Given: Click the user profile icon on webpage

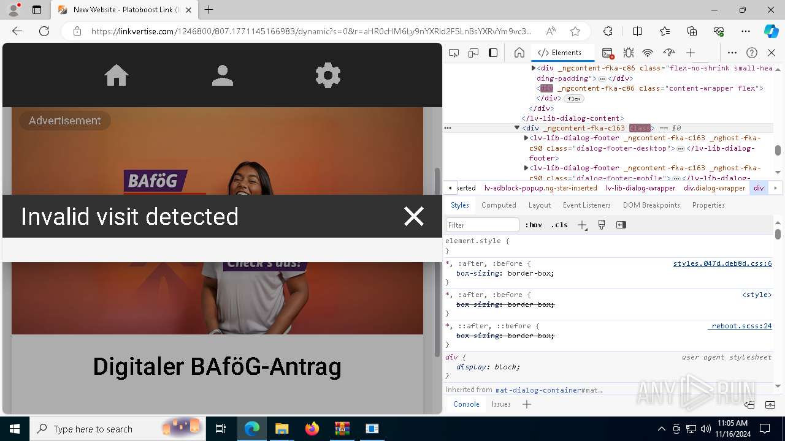Looking at the screenshot, I should click(223, 75).
